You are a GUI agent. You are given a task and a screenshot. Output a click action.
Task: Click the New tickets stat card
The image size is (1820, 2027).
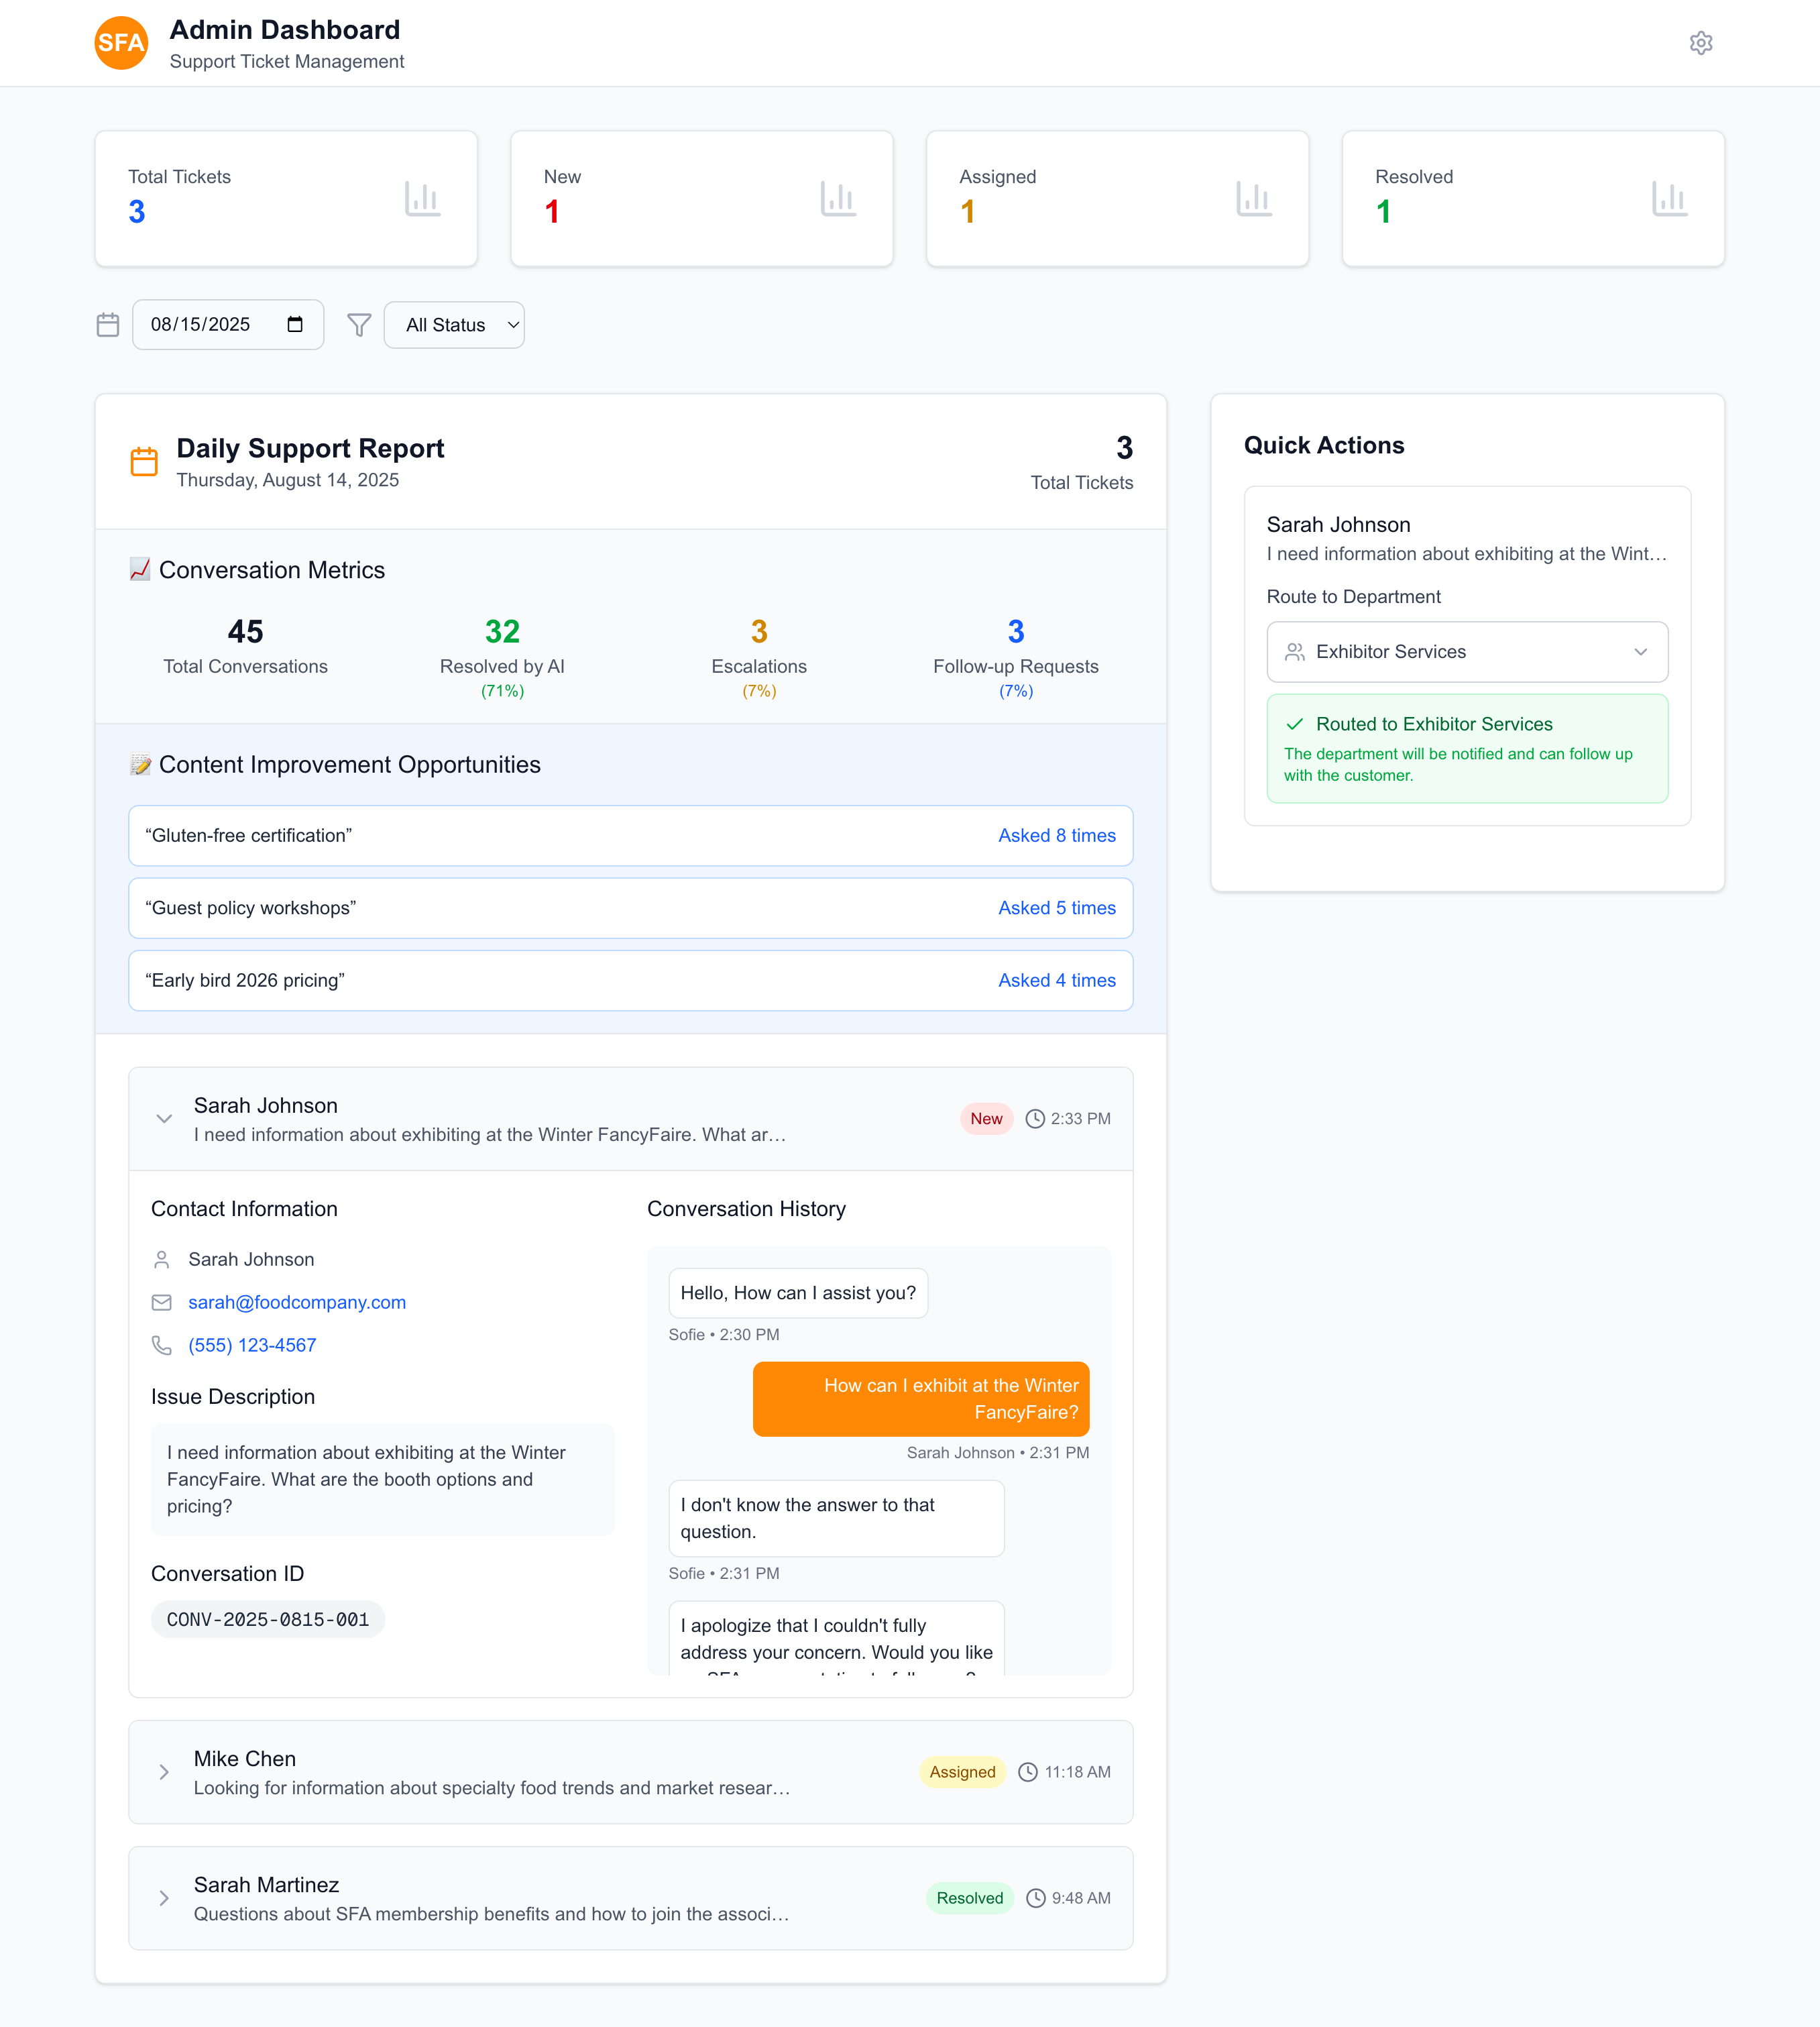tap(701, 198)
